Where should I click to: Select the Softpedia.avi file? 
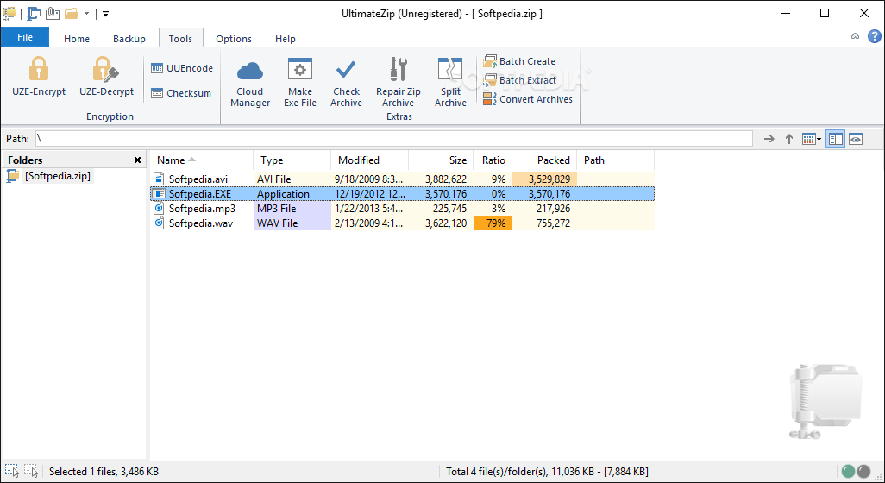click(198, 179)
